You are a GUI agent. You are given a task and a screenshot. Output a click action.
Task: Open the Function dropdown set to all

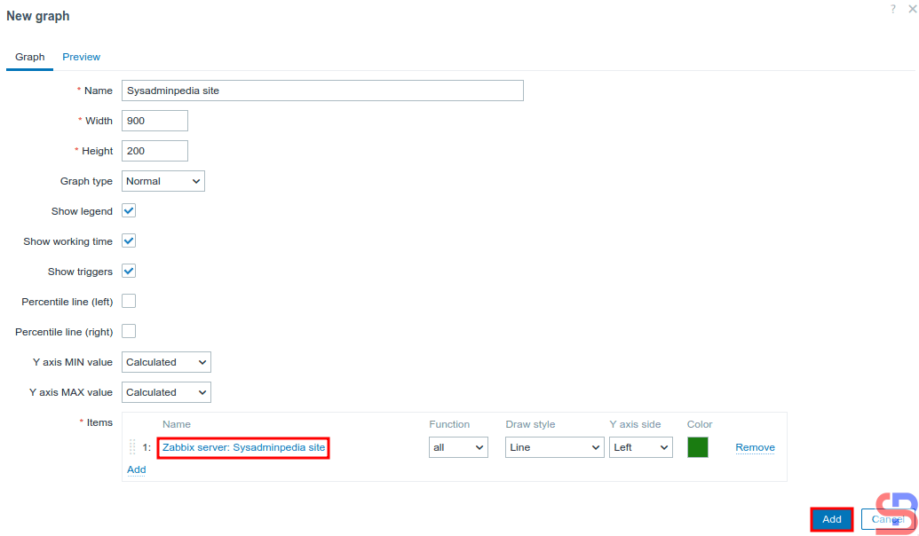point(458,447)
